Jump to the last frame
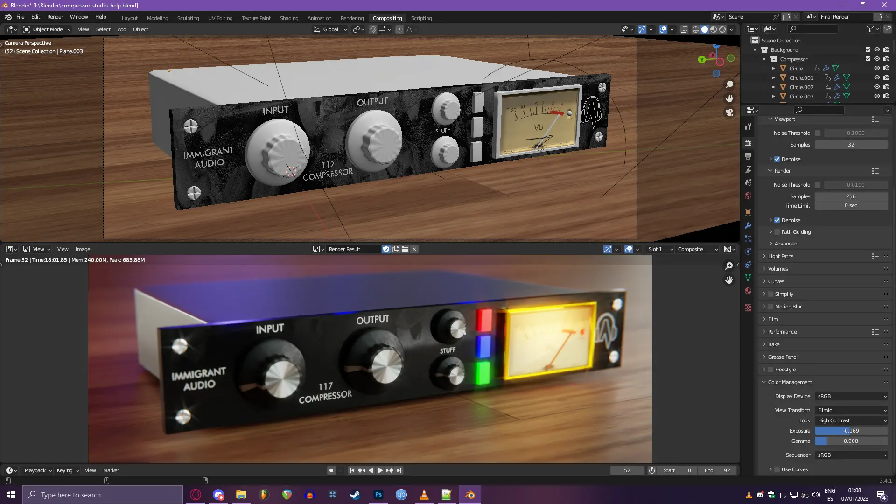Image resolution: width=896 pixels, height=504 pixels. pyautogui.click(x=399, y=470)
